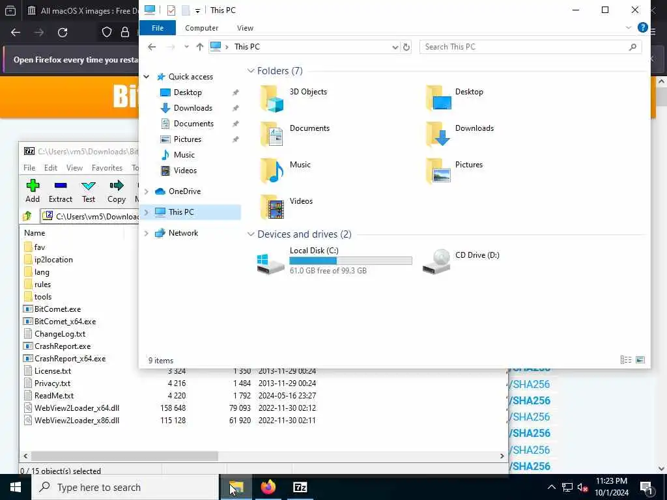667x500 pixels.
Task: Collapse the Quick access tree node
Action: (147, 77)
